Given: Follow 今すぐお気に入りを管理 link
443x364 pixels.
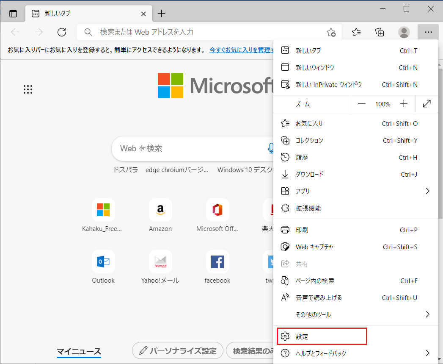Looking at the screenshot, I should point(242,50).
